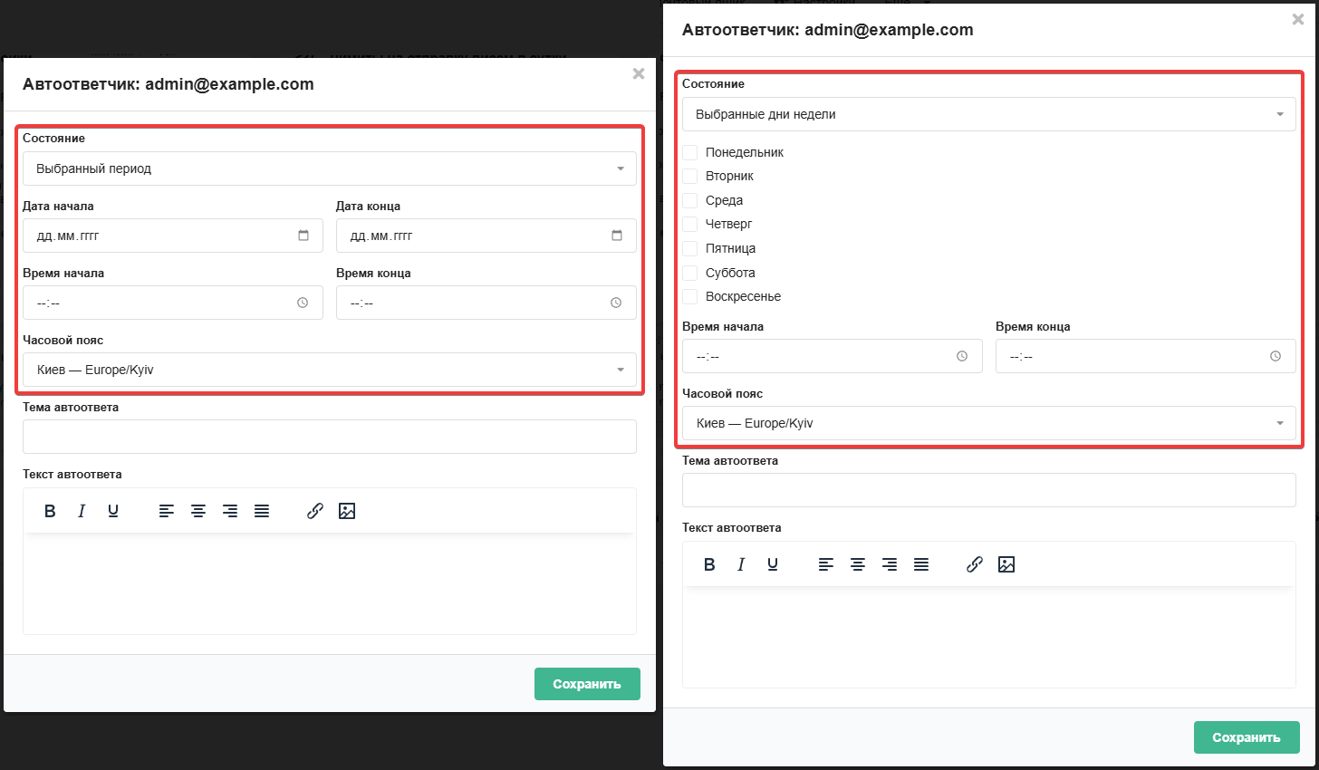
Task: Enable the Среда day checkbox
Action: [690, 200]
